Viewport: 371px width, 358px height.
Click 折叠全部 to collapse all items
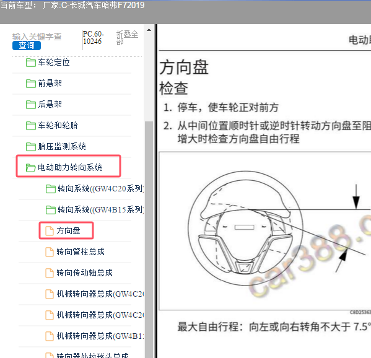click(128, 38)
